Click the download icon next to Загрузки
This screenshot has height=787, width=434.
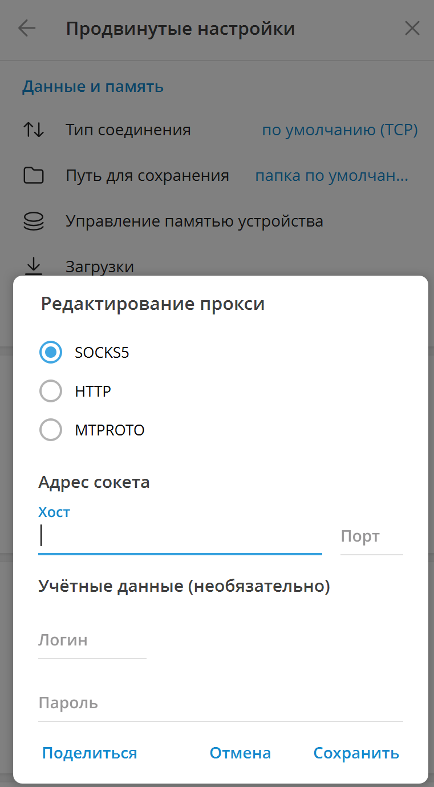[34, 266]
